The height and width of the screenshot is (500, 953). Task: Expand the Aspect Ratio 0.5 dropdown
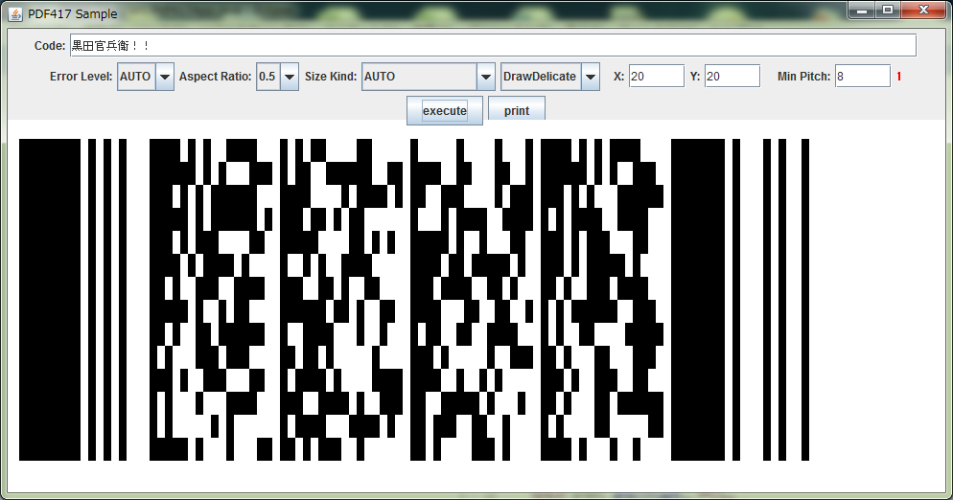click(x=277, y=77)
